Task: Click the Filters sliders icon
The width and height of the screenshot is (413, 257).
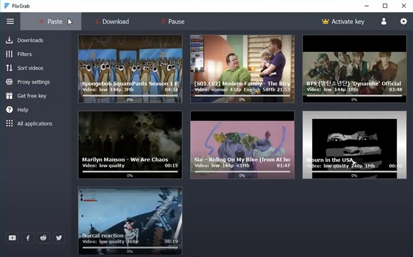Action: pyautogui.click(x=9, y=54)
